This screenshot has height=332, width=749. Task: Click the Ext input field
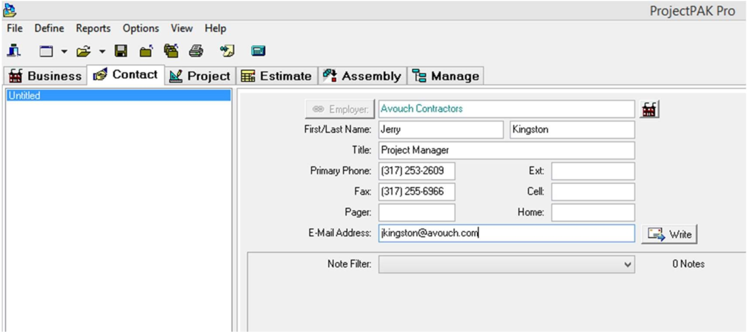pos(593,171)
